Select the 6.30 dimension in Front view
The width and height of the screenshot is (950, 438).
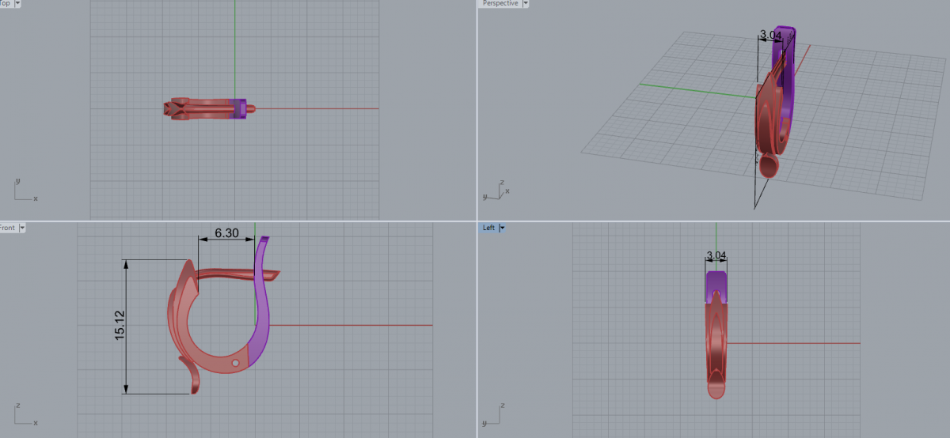[226, 233]
